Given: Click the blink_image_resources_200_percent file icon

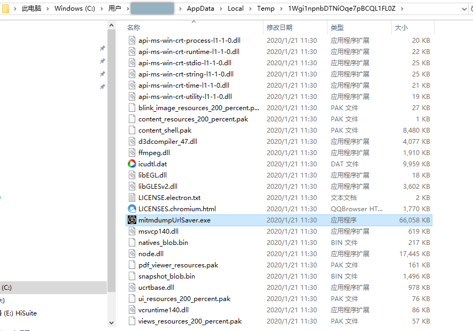Looking at the screenshot, I should click(x=132, y=107).
